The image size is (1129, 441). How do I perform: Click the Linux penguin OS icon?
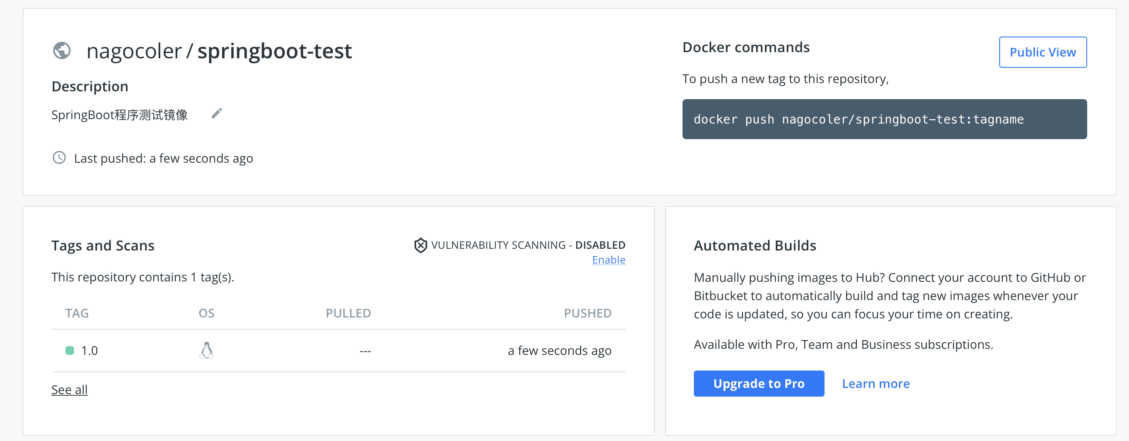click(206, 351)
